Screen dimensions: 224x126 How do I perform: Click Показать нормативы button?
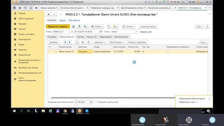137,42
